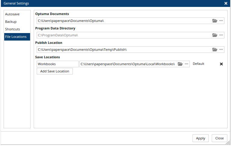Click the Optuma Documents heading
231x146 pixels.
coord(52,14)
